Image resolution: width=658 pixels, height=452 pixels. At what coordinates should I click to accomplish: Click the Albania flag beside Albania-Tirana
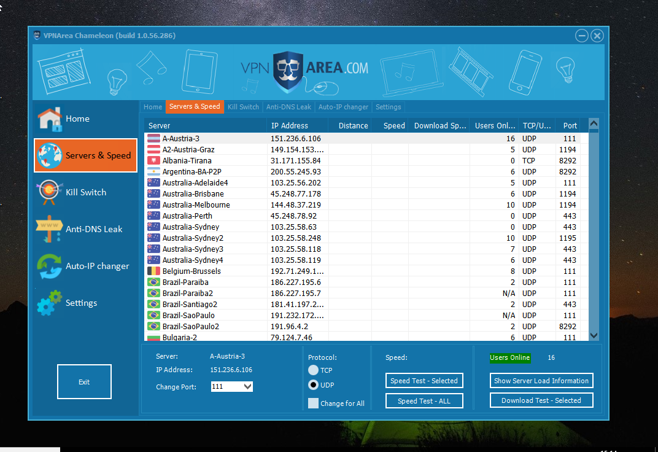click(153, 161)
